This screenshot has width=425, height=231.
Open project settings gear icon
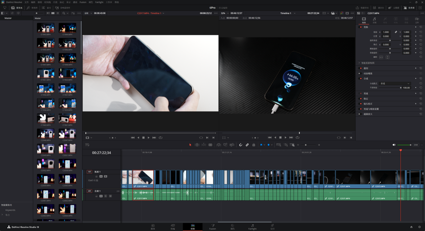(x=419, y=227)
